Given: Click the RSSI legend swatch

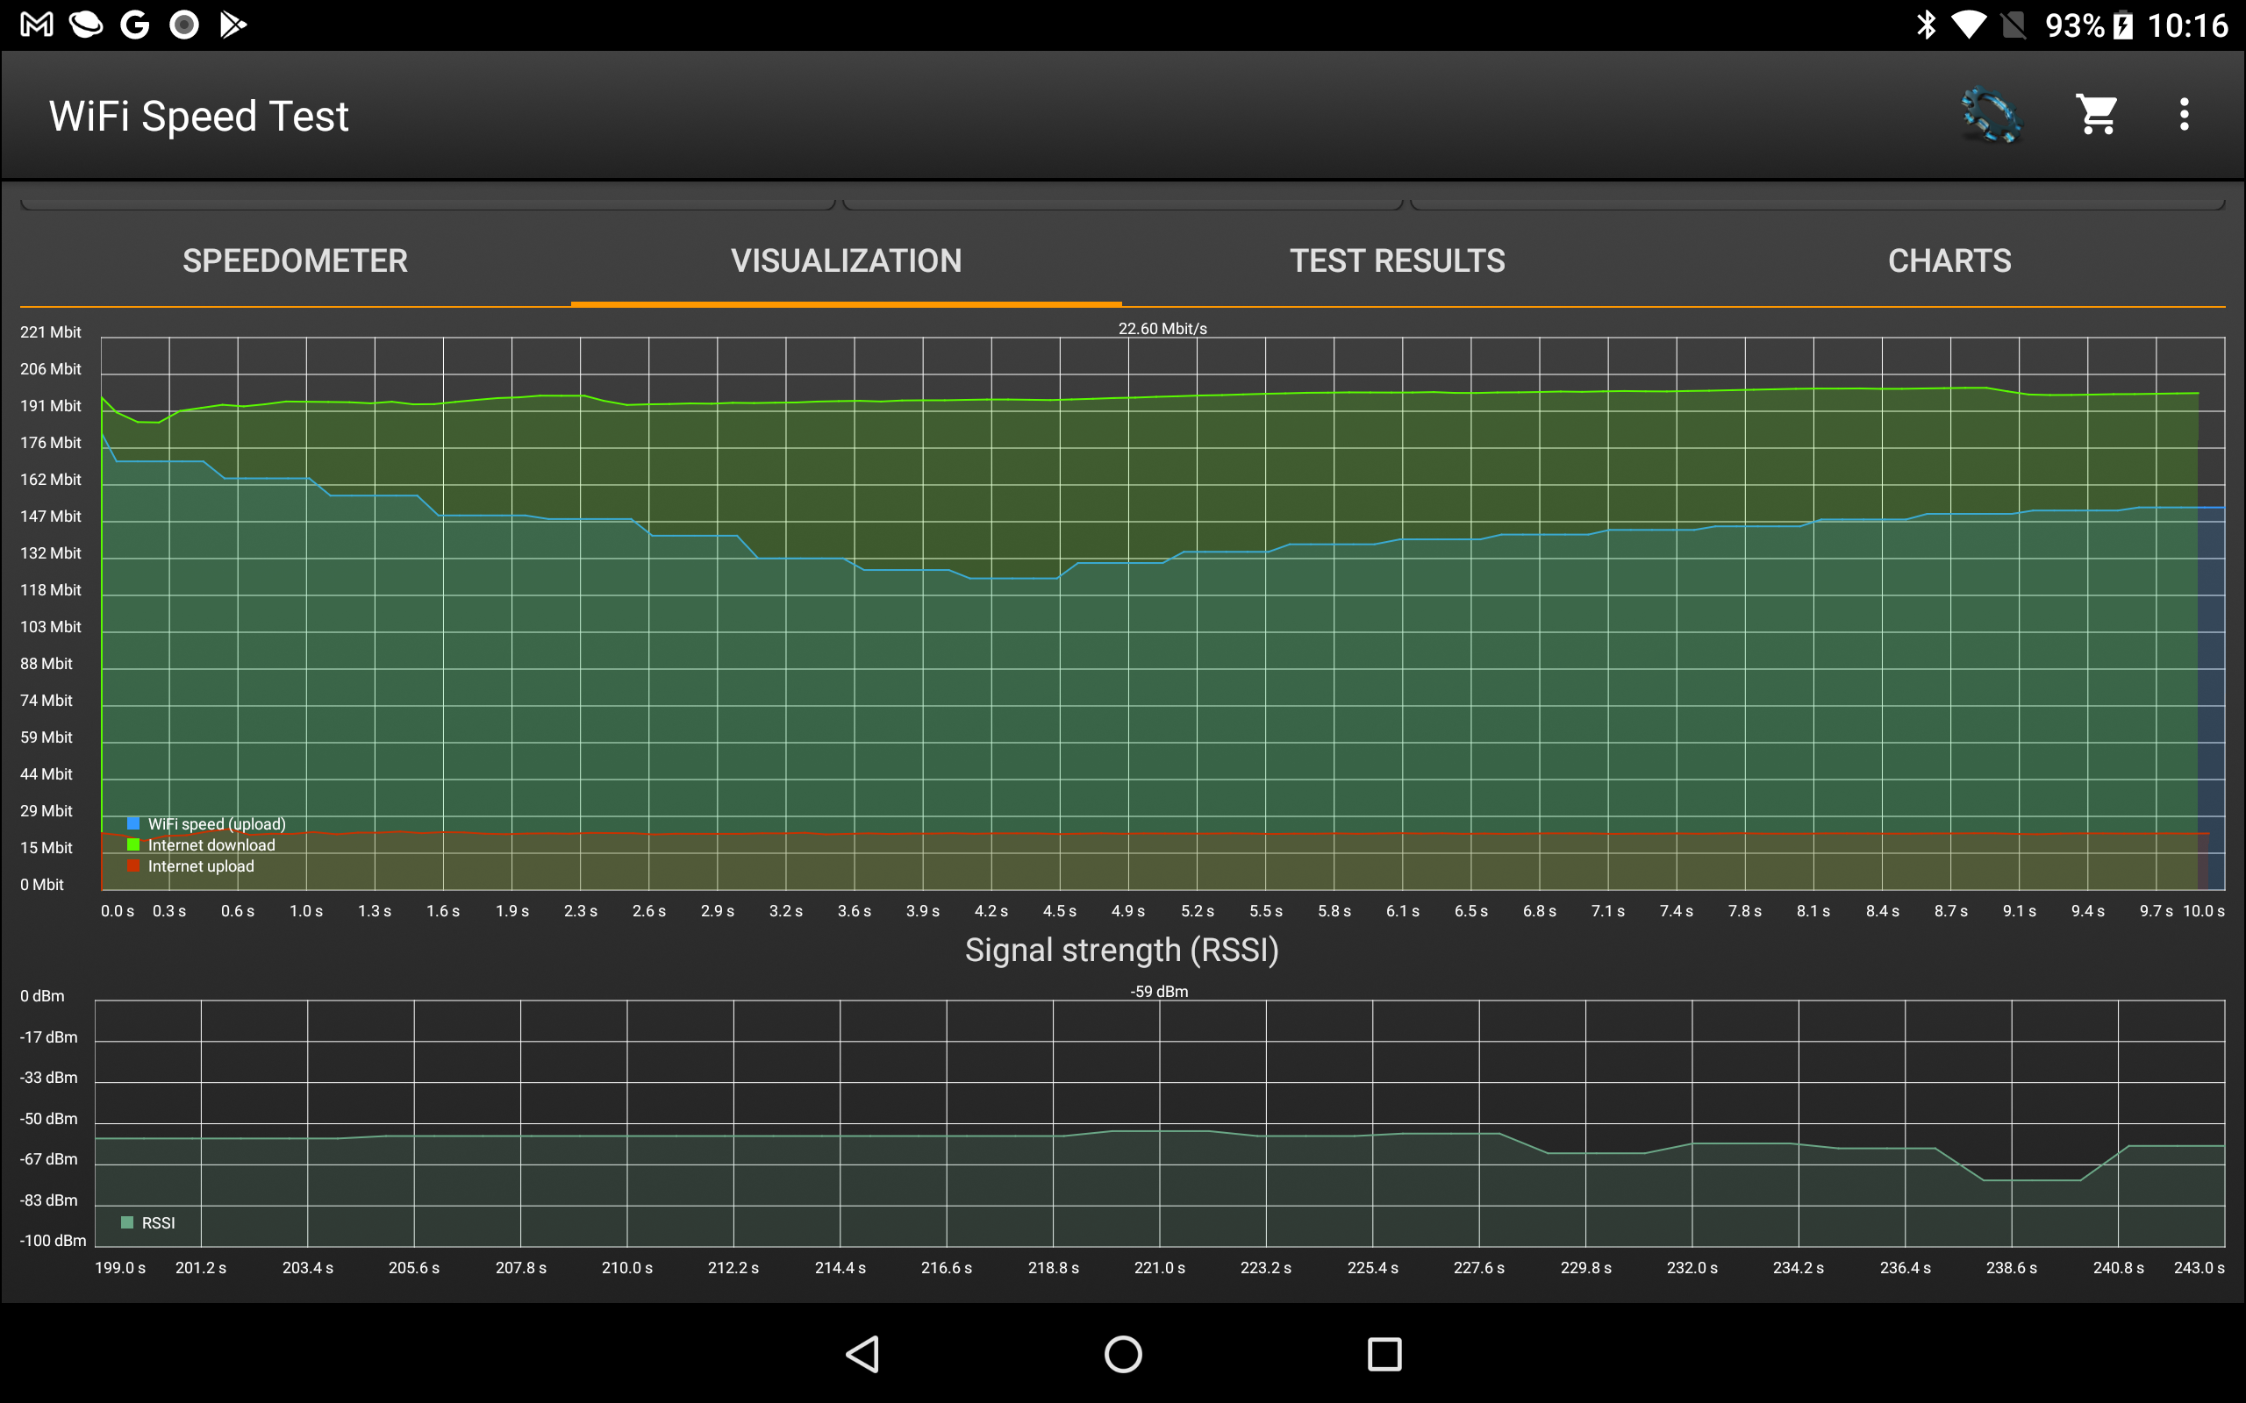Looking at the screenshot, I should tap(127, 1223).
